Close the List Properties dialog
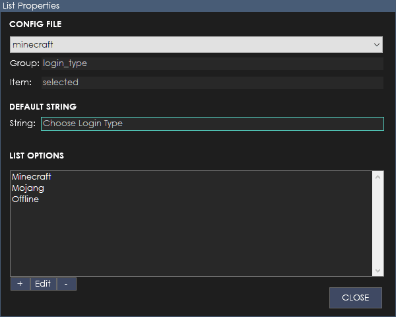 355,298
